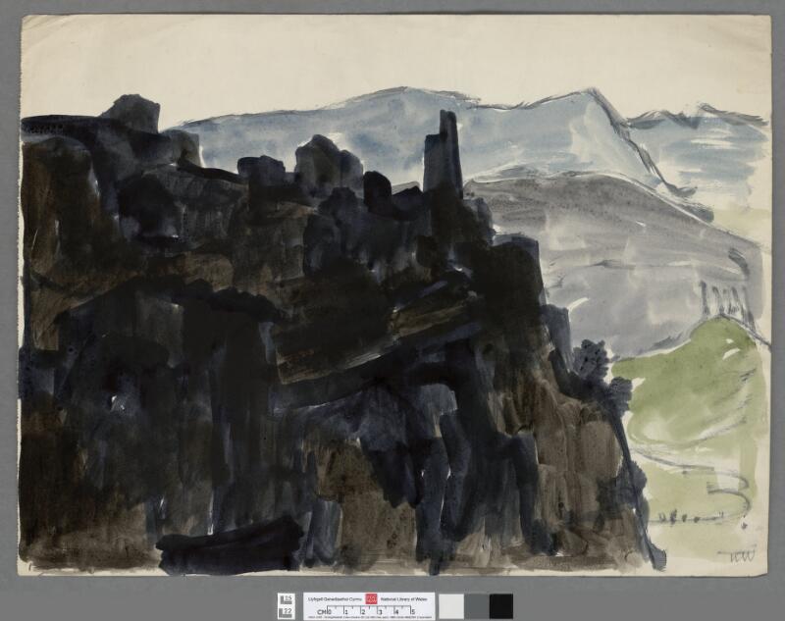Click the "National Library of Wales" text
The width and height of the screenshot is (785, 621).
[403, 598]
